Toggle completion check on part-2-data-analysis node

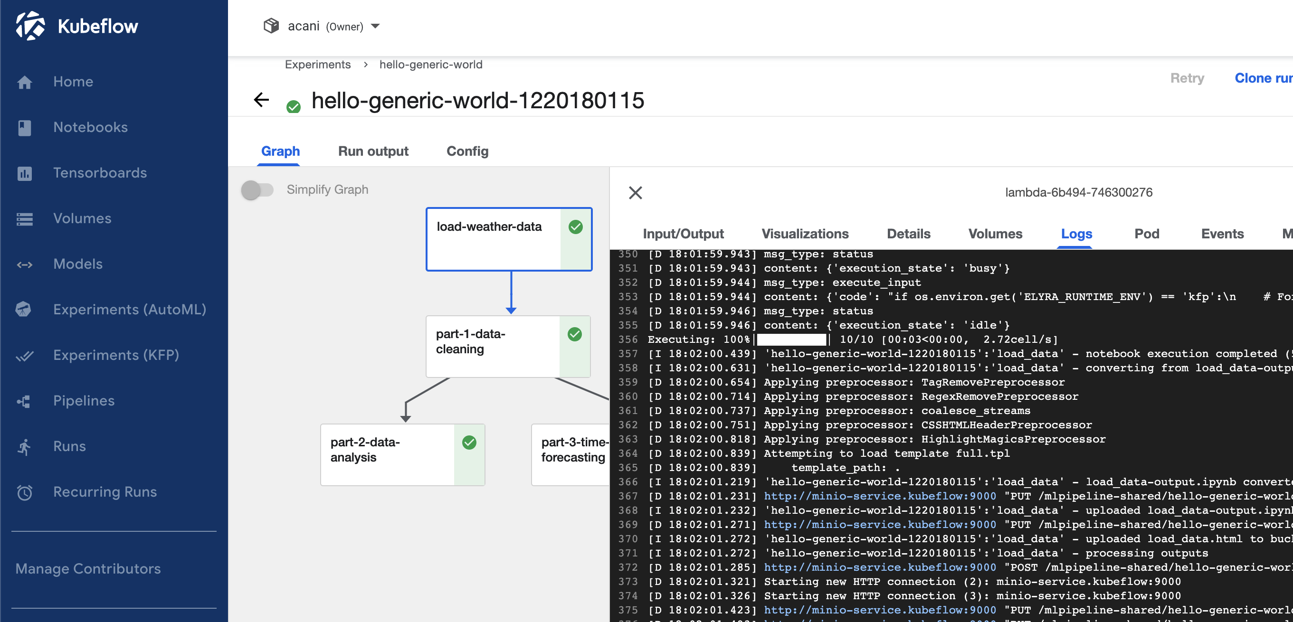coord(469,443)
